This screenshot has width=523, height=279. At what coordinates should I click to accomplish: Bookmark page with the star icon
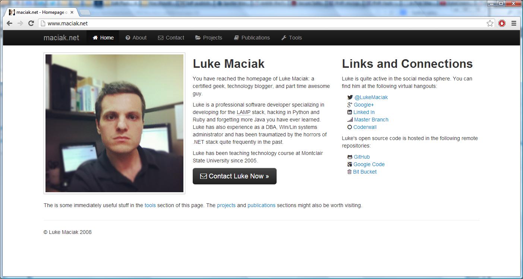click(x=490, y=23)
